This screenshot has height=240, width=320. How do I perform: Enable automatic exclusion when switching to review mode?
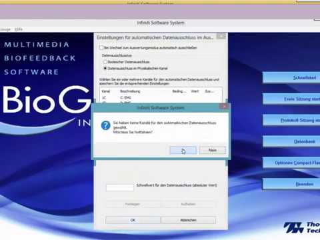101,47
